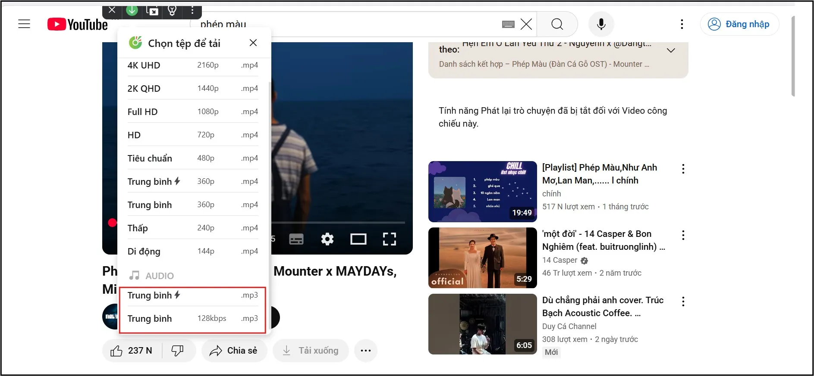Choose Trung bình 128kbps mp3 audio

pos(192,319)
